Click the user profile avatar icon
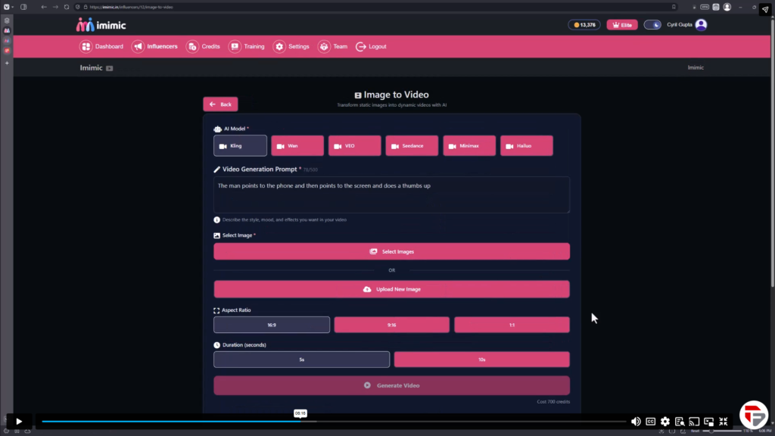775x436 pixels. point(701,25)
